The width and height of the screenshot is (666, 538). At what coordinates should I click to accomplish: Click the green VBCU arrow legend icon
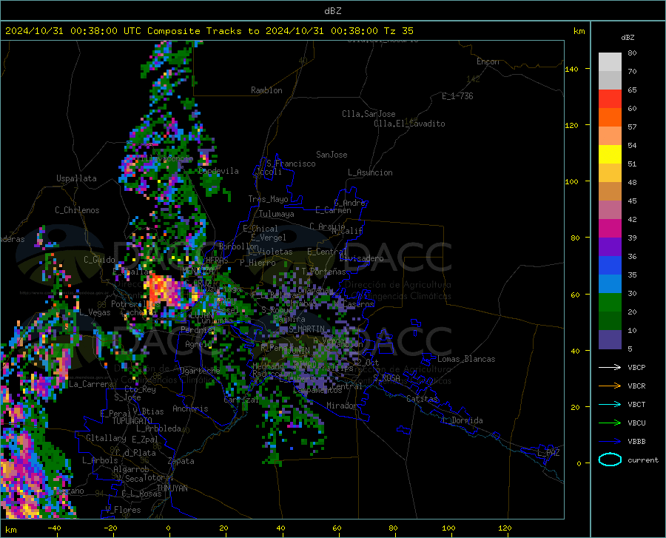point(610,423)
